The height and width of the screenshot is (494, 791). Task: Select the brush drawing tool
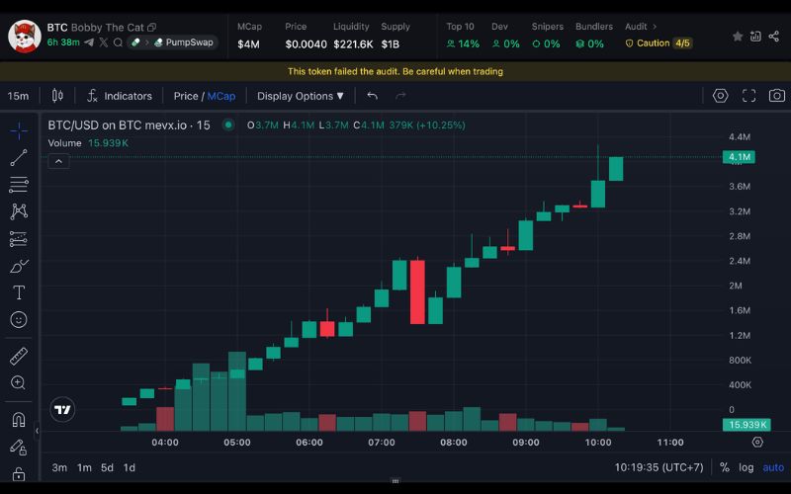pos(19,266)
